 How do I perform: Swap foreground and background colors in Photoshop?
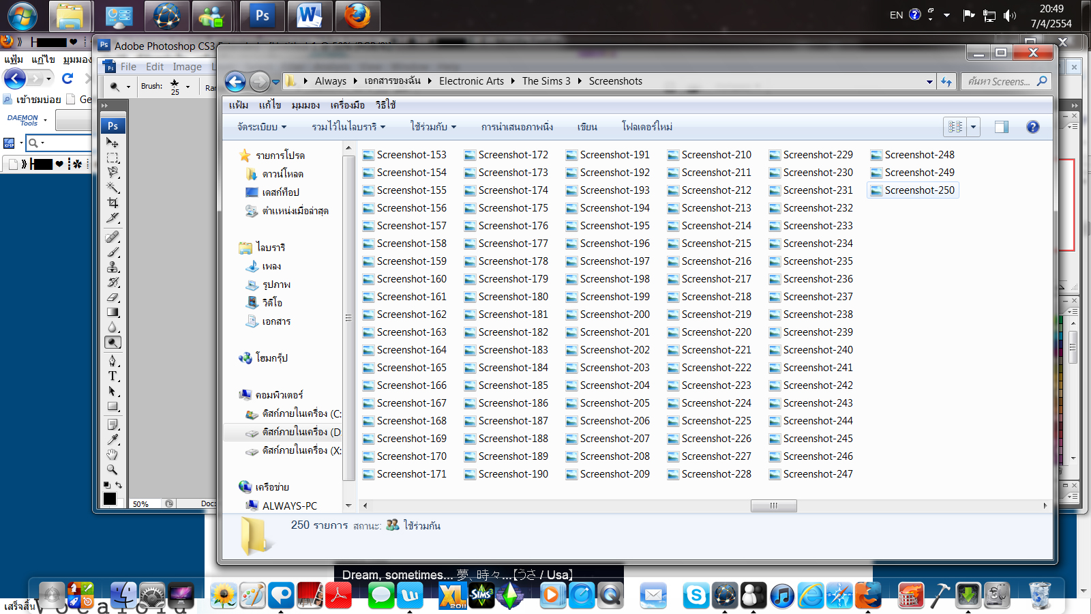pos(119,485)
